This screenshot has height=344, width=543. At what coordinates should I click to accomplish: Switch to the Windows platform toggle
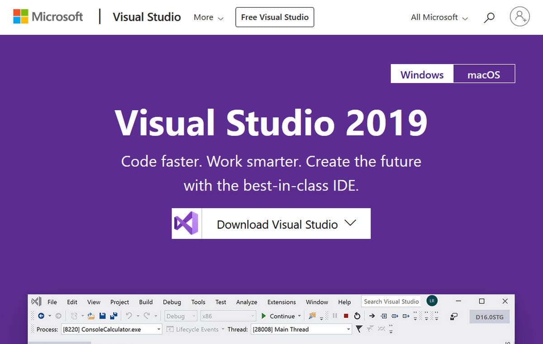pos(422,74)
